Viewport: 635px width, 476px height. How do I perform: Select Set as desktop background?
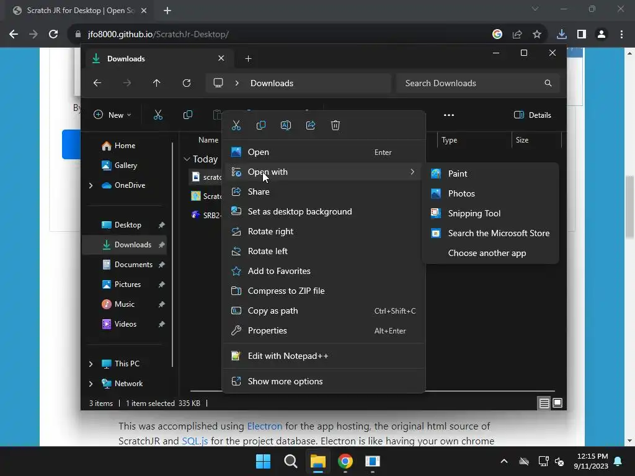point(324,212)
